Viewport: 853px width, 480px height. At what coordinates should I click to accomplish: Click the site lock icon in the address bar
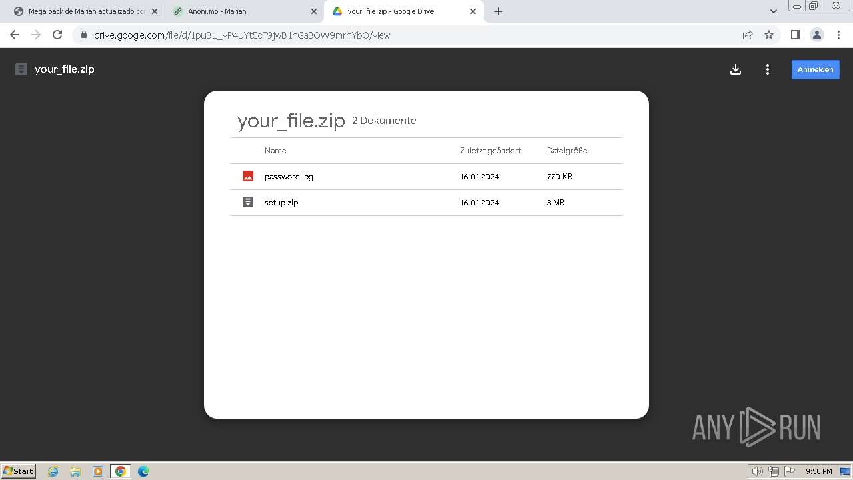[83, 35]
